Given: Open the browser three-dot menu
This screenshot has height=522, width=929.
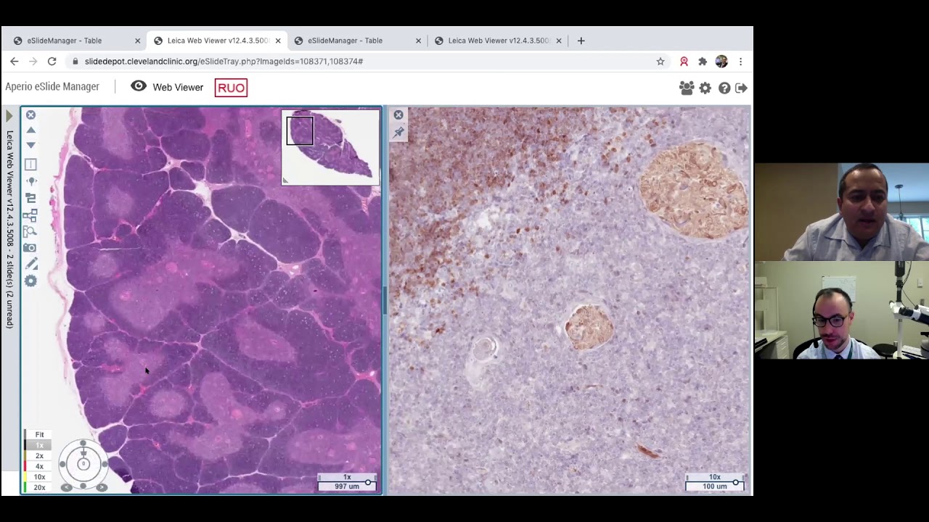Looking at the screenshot, I should (x=740, y=62).
